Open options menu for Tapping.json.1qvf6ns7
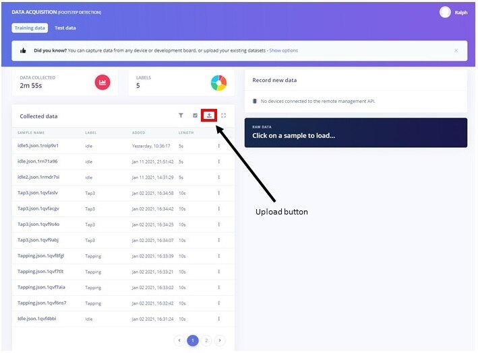This screenshot has width=478, height=353. tap(219, 303)
